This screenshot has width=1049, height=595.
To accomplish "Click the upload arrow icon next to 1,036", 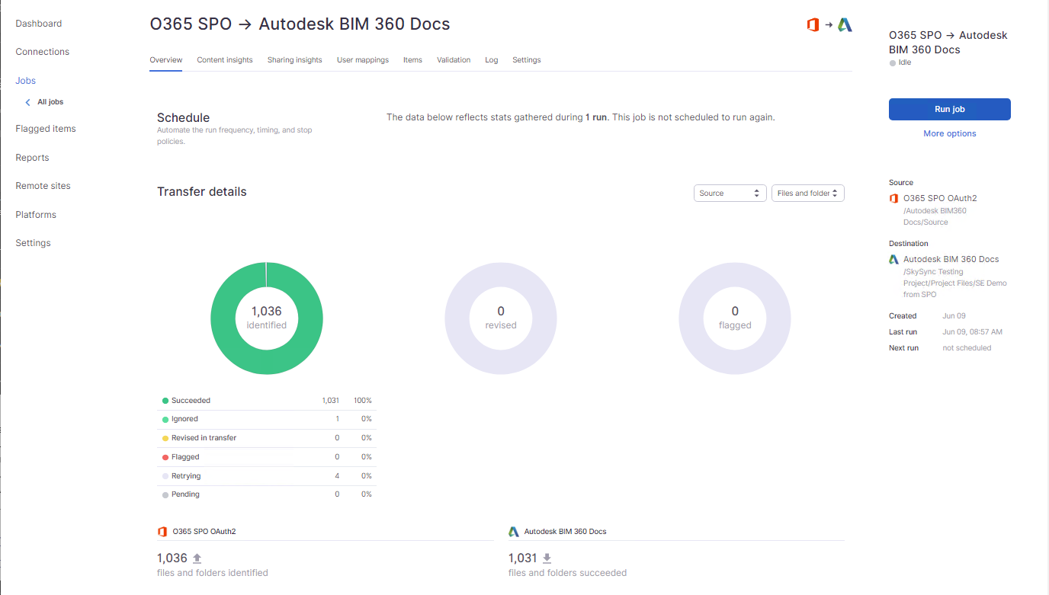I will point(197,558).
